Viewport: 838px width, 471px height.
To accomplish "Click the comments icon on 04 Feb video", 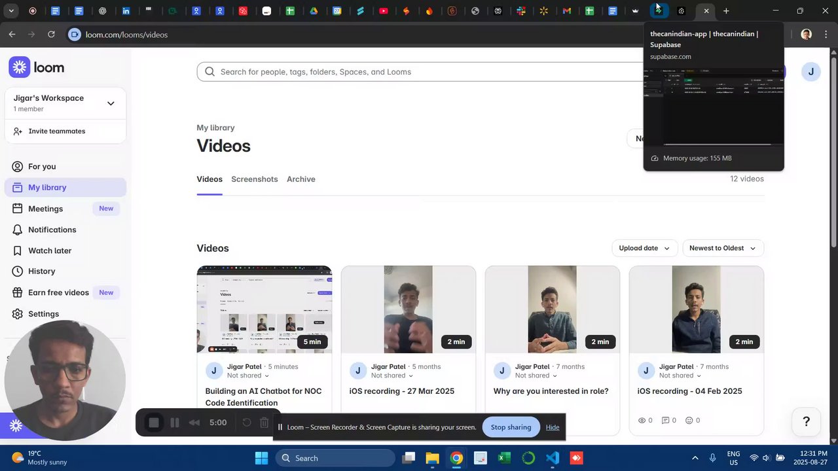I will tap(665, 421).
